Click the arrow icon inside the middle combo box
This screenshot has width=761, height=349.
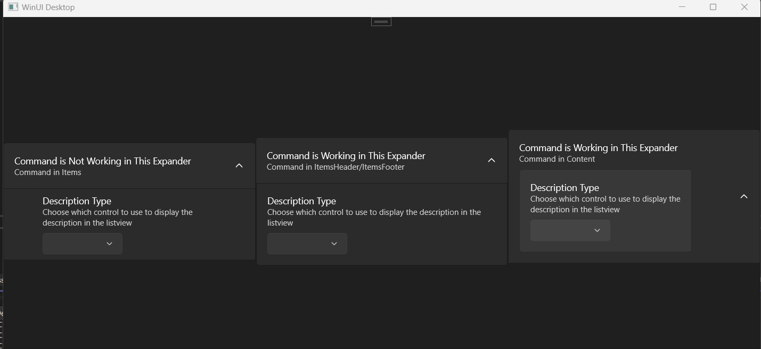(x=334, y=244)
